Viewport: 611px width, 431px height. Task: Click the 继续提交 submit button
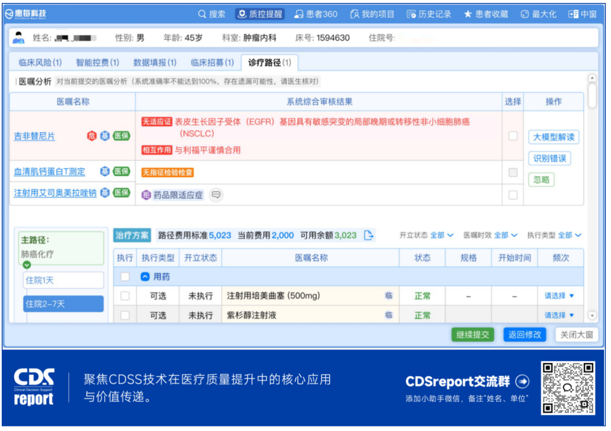pos(472,335)
